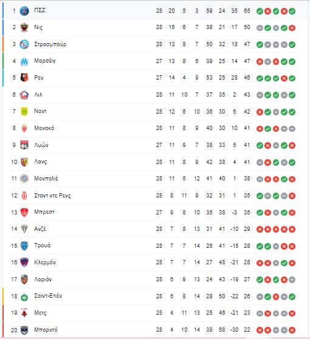Click Κλερμόν's green win form indicator
The height and width of the screenshot is (339, 310).
284,263
